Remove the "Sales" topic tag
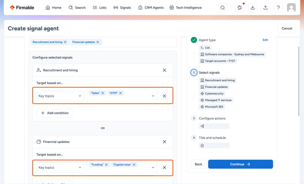Image resolution: width=304 pixels, height=184 pixels. [x=103, y=93]
